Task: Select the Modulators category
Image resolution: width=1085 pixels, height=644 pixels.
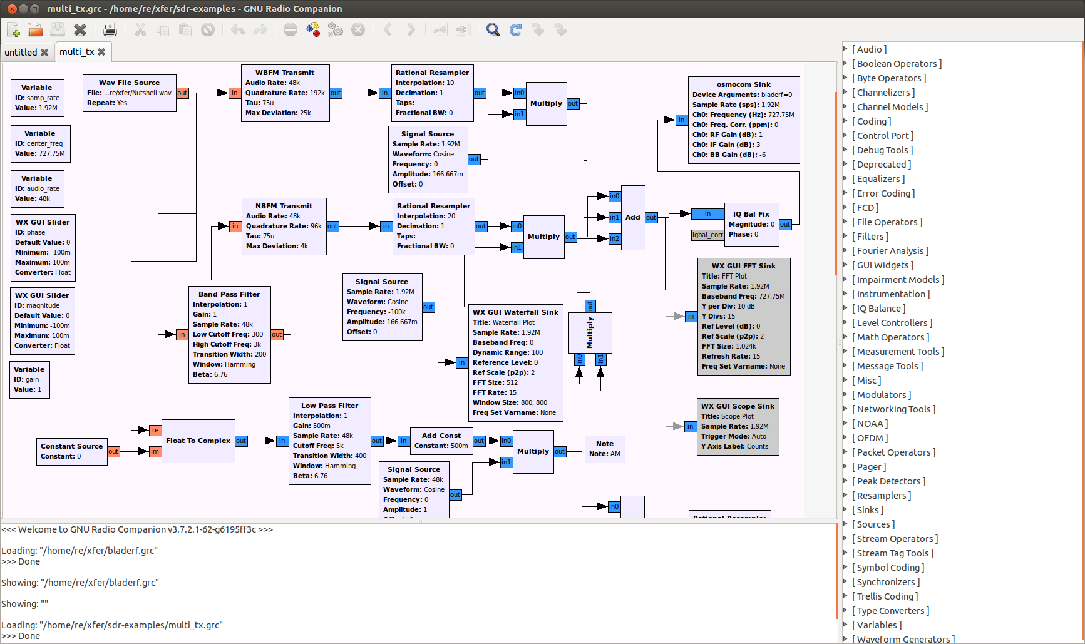Action: click(882, 395)
